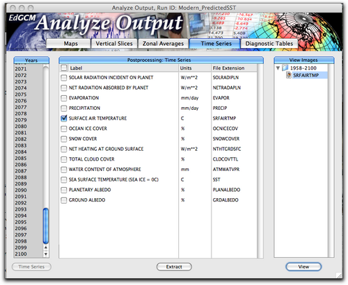Viewport: 348px width, 285px height.
Task: Check the Ground Albedo checkbox
Action: (x=63, y=200)
